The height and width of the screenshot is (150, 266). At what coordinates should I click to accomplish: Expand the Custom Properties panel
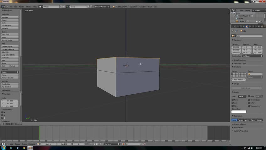click(240, 131)
